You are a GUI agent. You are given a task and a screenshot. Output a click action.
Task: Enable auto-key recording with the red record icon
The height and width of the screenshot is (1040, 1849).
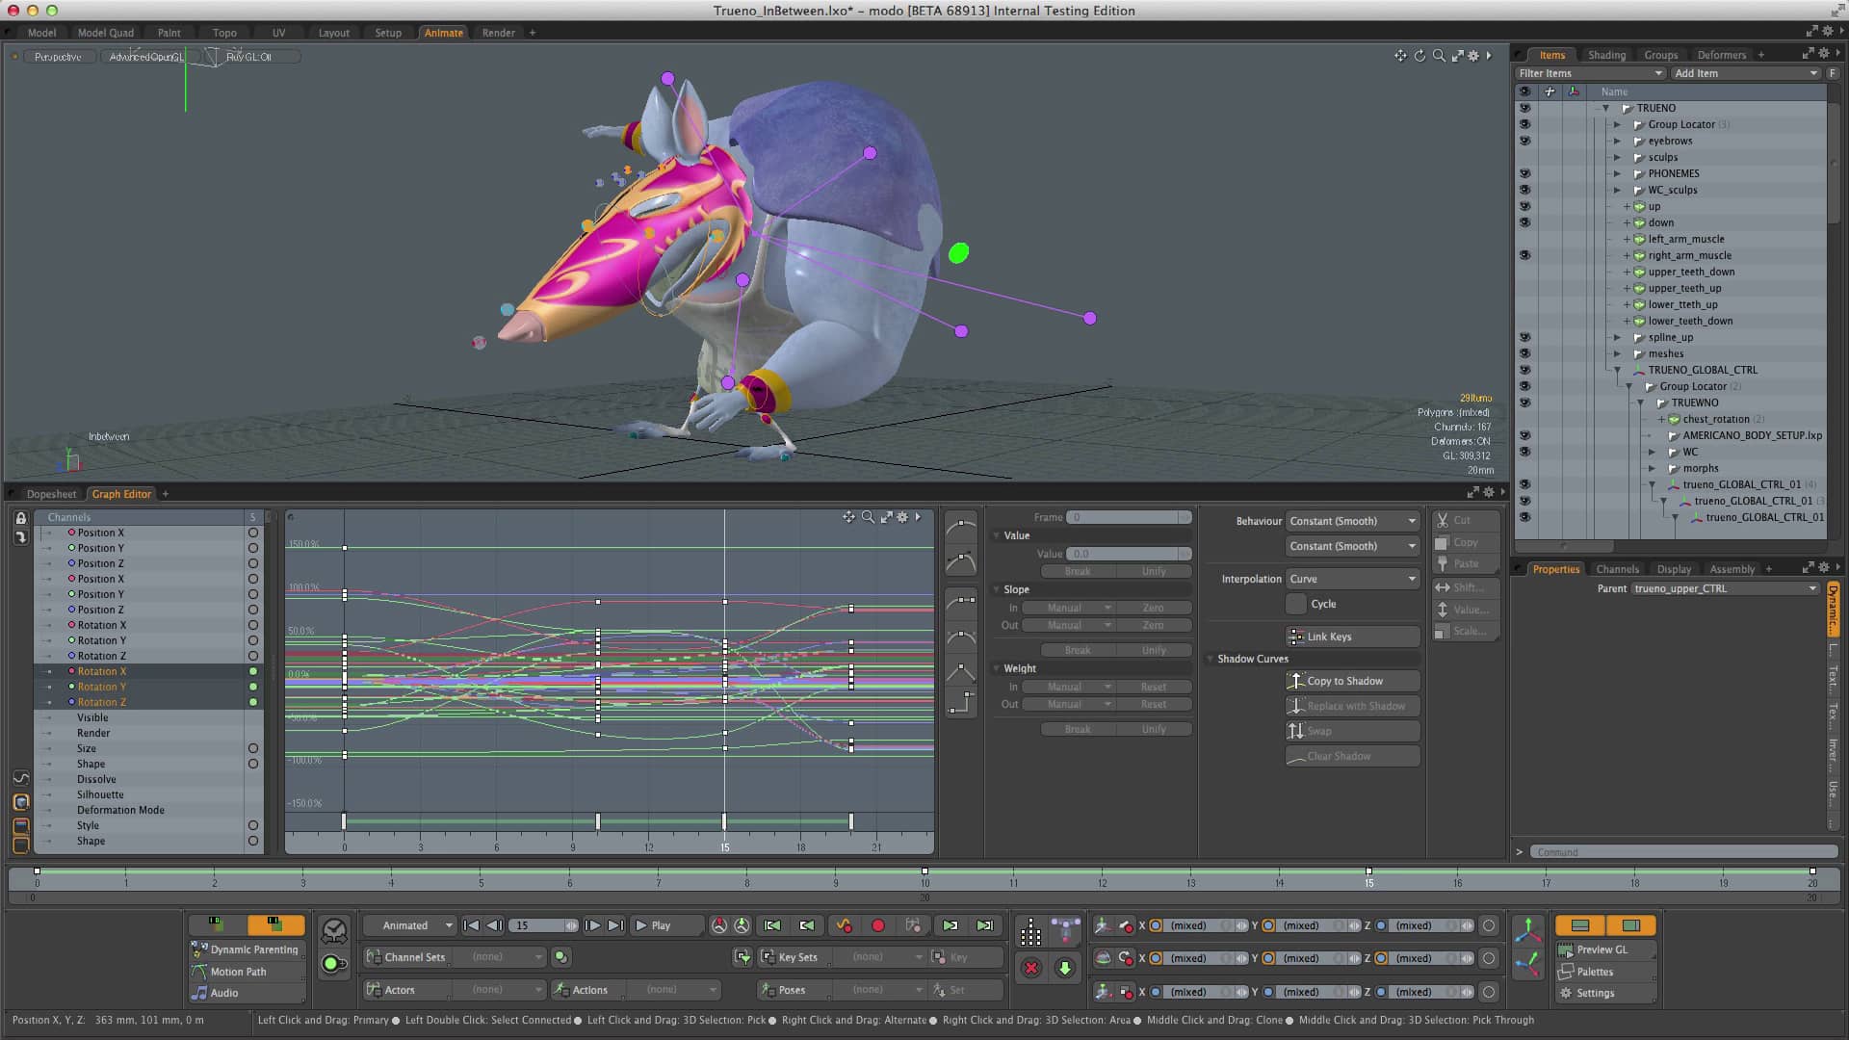[x=877, y=925]
